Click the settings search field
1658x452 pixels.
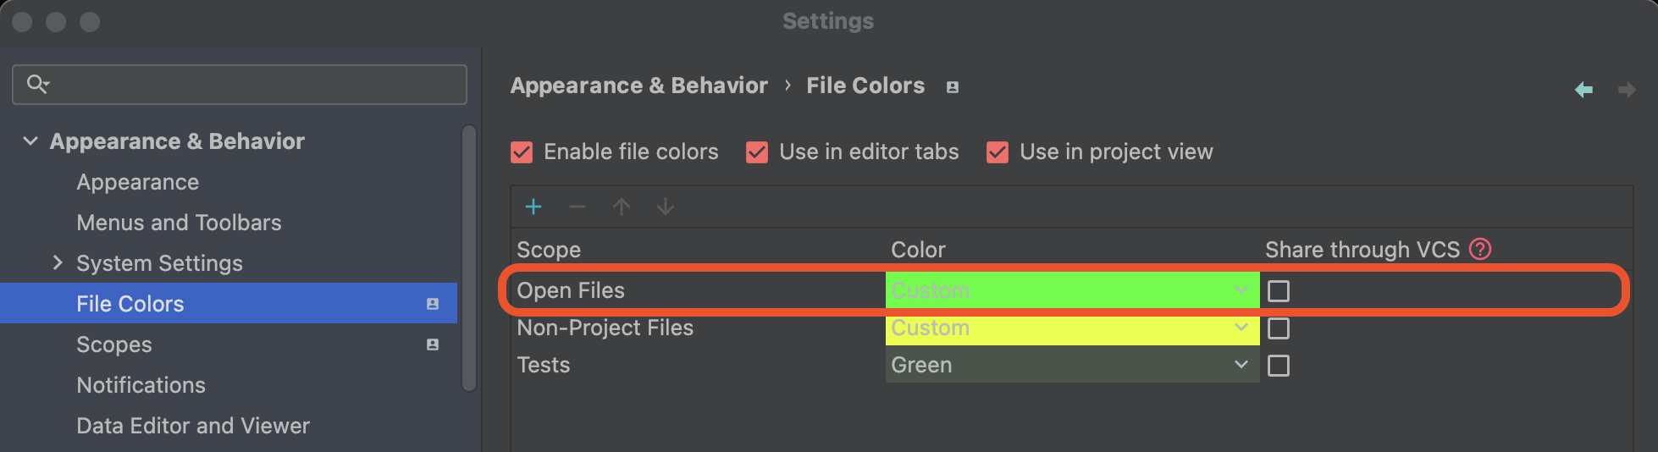point(254,85)
